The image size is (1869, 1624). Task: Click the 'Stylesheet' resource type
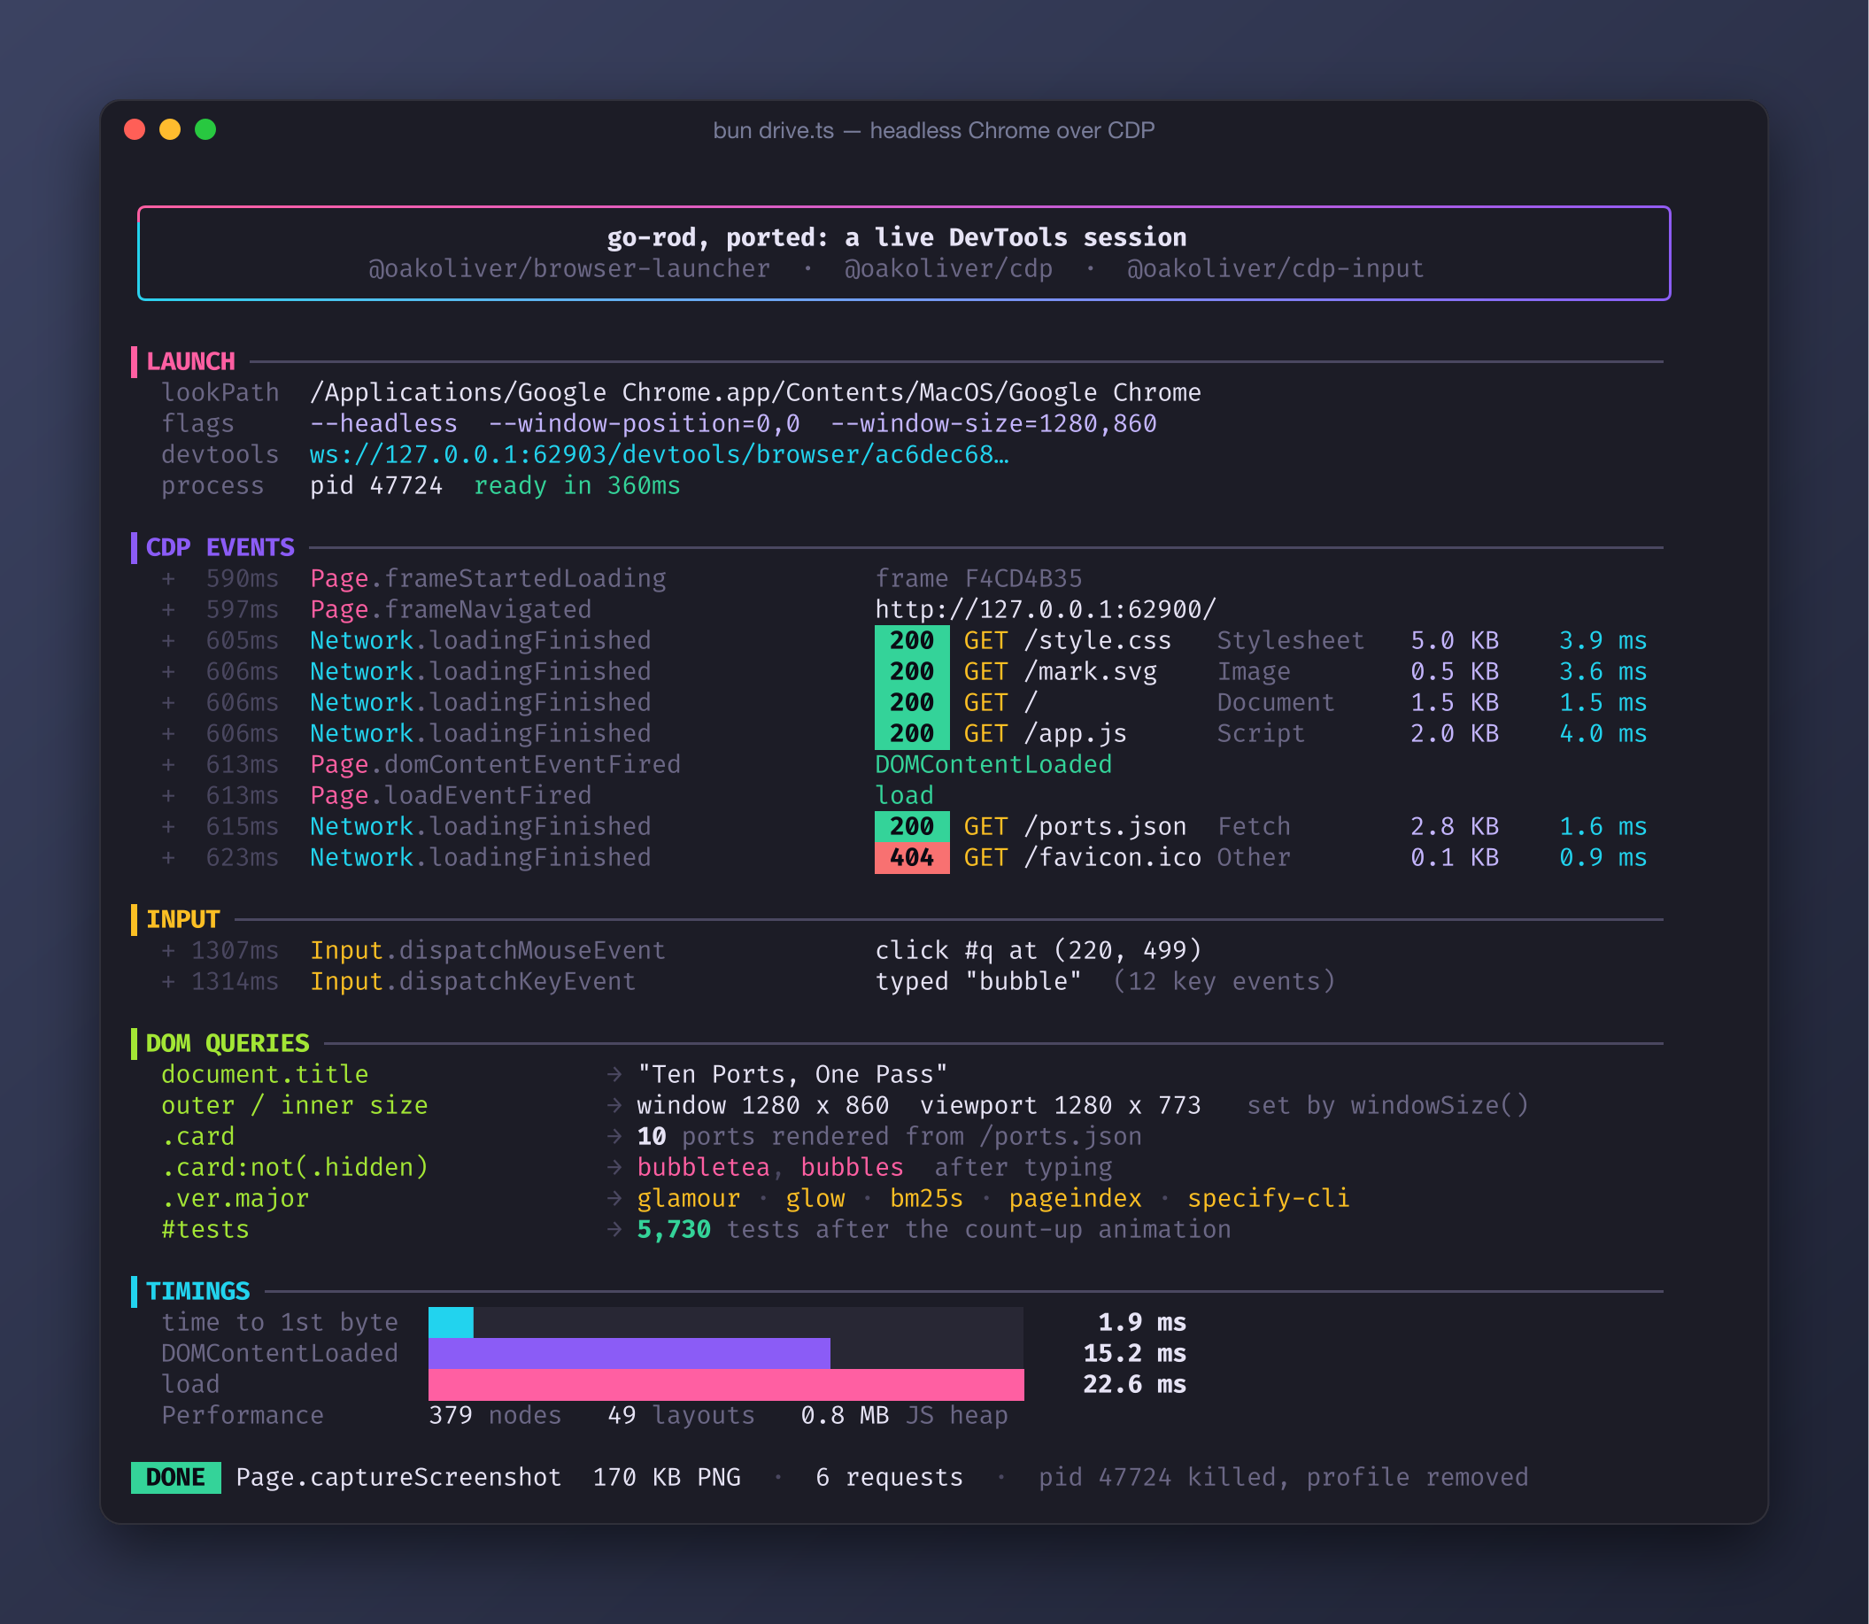click(x=1290, y=641)
